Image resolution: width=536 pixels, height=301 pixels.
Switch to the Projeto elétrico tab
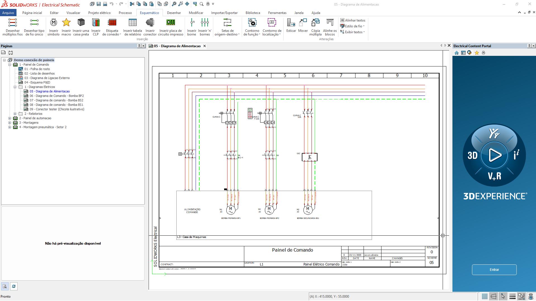click(x=99, y=13)
